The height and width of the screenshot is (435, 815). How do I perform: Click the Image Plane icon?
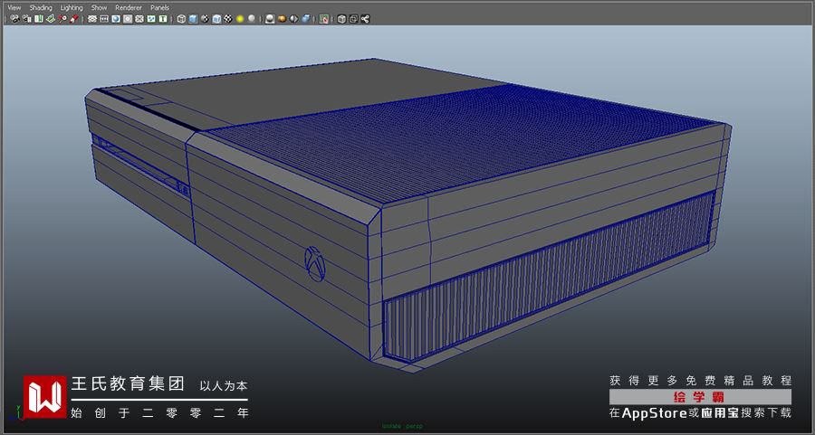click(x=51, y=19)
